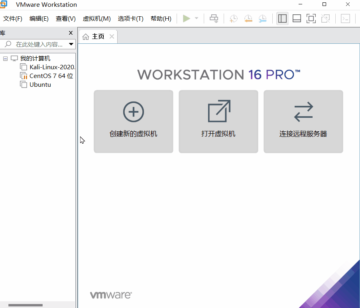The height and width of the screenshot is (308, 360).
Task: Click the green Power On play button
Action: pos(186,18)
